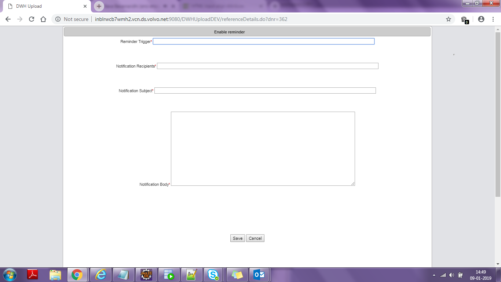Screen dimensions: 501x282
Task: Open the Java EE IDE taskbar icon
Action: [146, 275]
